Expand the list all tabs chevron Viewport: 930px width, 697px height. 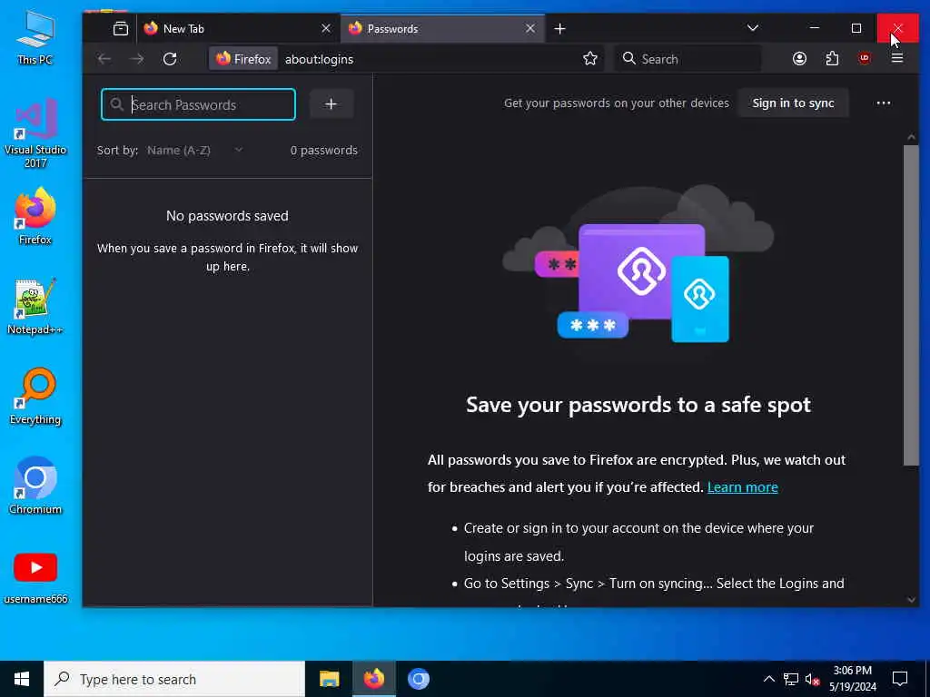pos(753,28)
